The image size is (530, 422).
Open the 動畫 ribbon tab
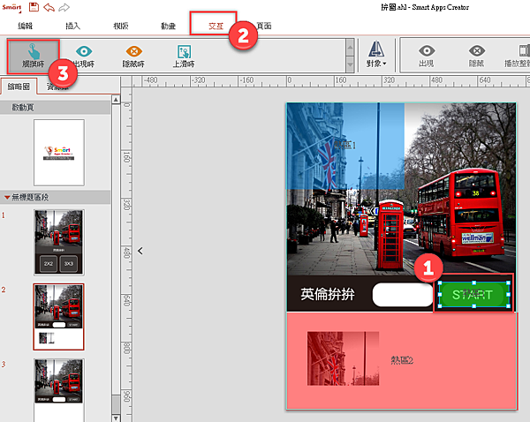(x=168, y=26)
